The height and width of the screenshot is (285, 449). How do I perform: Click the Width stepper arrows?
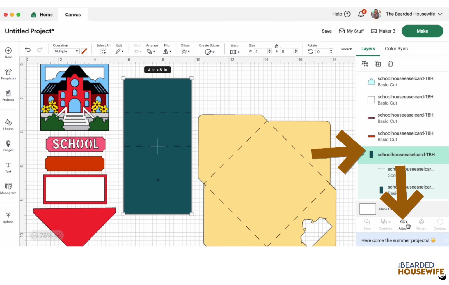coord(269,51)
